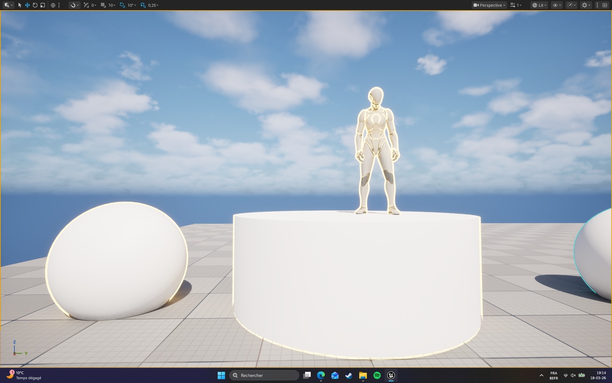Open the viewport toolbar overflow kebab menu
The image size is (612, 383).
(597, 5)
